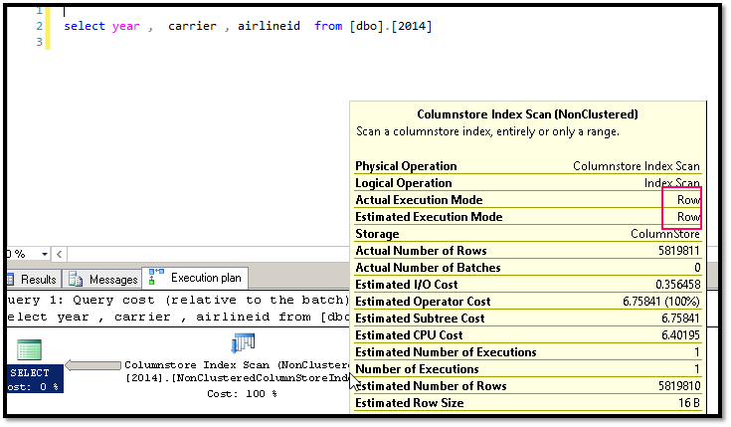This screenshot has height=427, width=731.
Task: Click the SELECT operator icon in plan
Action: (x=30, y=349)
